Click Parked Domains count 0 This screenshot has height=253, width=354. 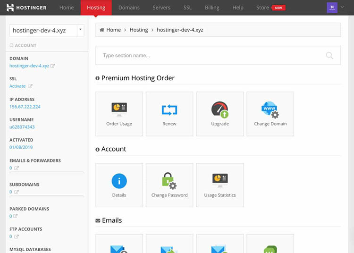(10, 216)
